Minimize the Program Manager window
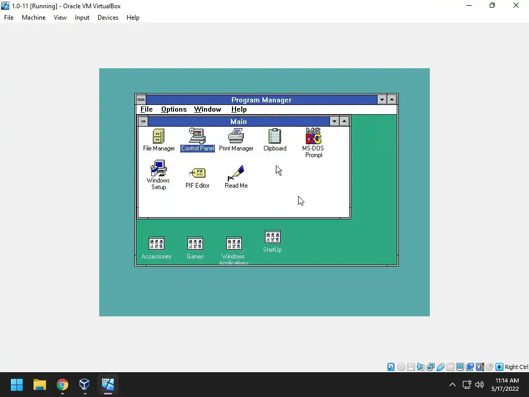 point(382,100)
